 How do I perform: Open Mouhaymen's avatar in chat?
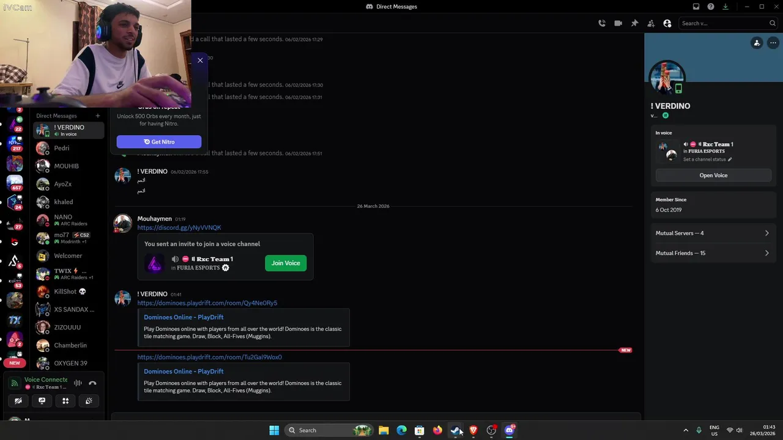(122, 224)
